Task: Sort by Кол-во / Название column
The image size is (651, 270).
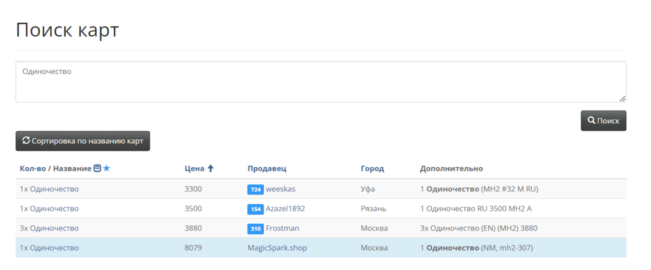Action: 55,169
